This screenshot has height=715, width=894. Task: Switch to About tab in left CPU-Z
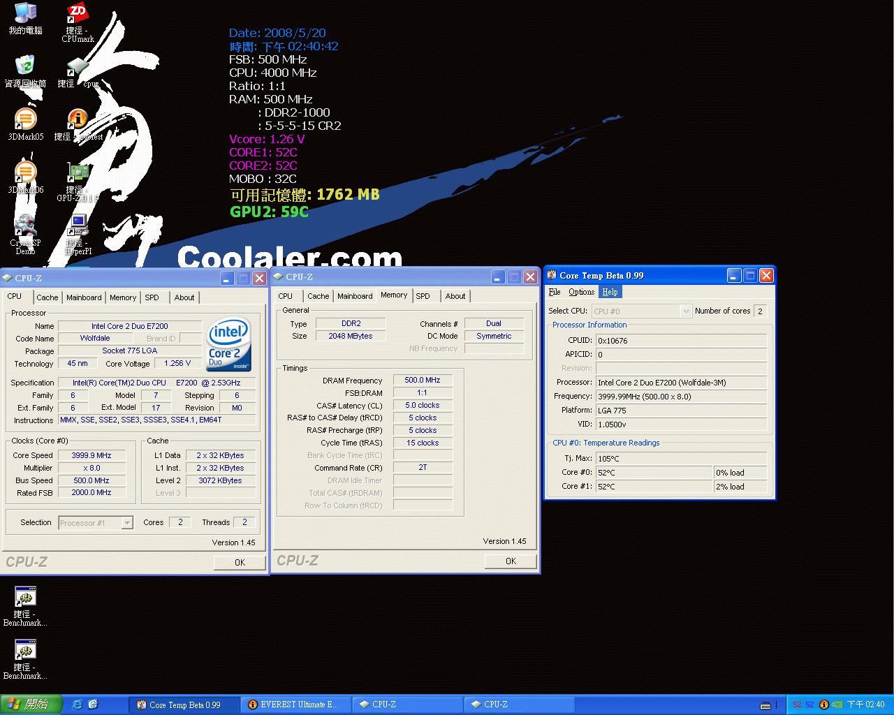tap(184, 297)
